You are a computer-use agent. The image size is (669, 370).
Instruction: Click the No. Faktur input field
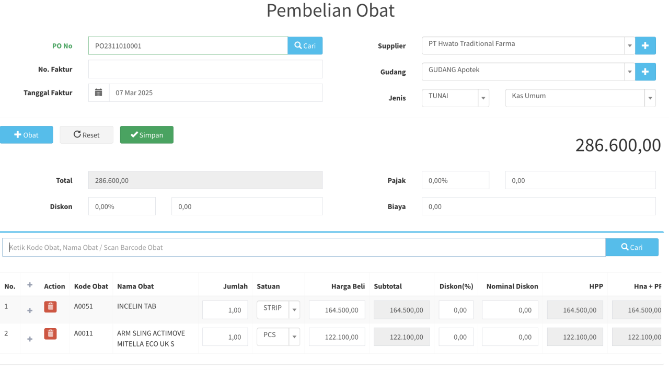click(205, 69)
